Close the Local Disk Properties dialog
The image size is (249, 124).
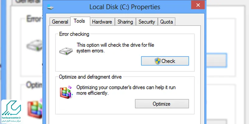coord(198,5)
